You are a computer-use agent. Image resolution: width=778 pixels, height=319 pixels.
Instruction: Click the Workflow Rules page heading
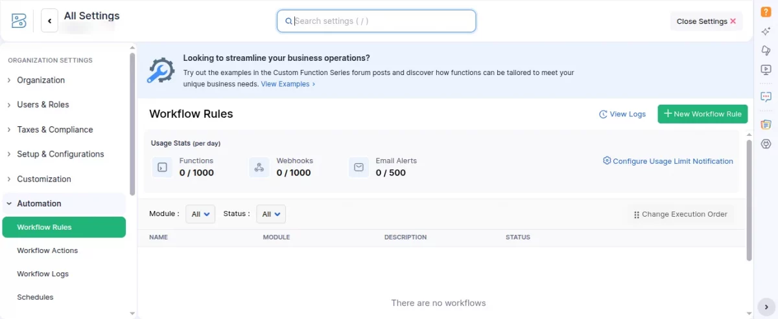(191, 114)
